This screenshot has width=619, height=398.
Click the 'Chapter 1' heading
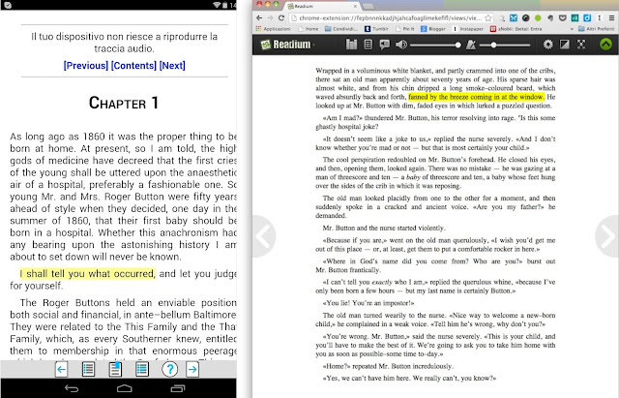(124, 103)
